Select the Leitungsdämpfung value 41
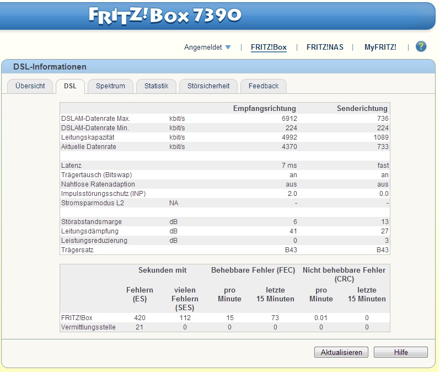 pos(293,231)
